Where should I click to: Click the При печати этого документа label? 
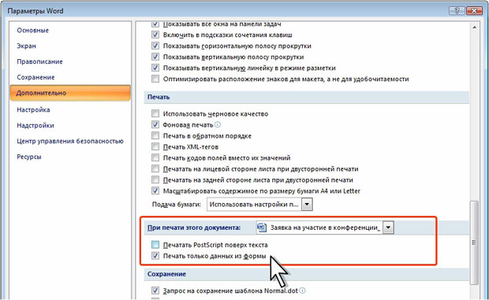pos(194,228)
